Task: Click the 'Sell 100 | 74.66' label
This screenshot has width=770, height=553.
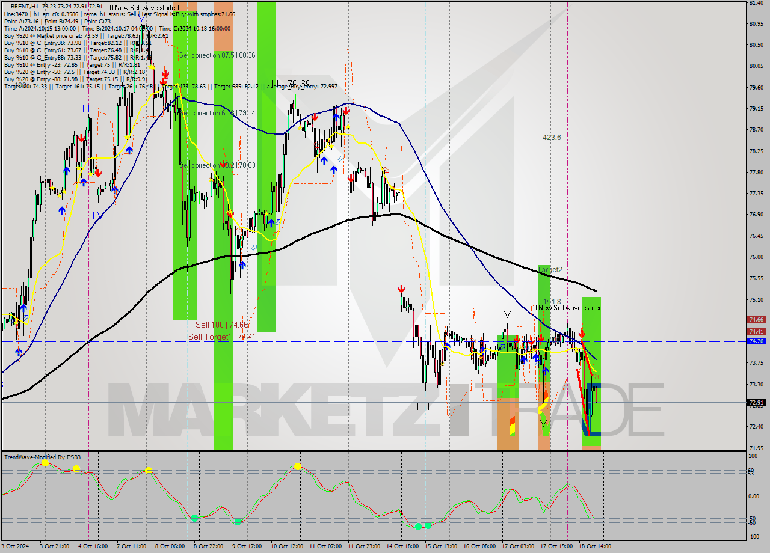Action: (x=221, y=325)
